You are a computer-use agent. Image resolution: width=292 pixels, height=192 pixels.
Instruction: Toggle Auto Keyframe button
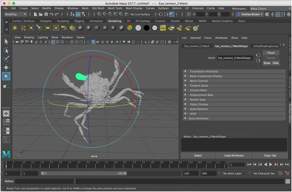click(280, 173)
